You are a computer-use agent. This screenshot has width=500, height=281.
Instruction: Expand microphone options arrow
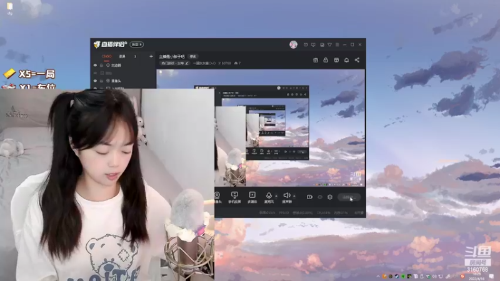point(276,196)
